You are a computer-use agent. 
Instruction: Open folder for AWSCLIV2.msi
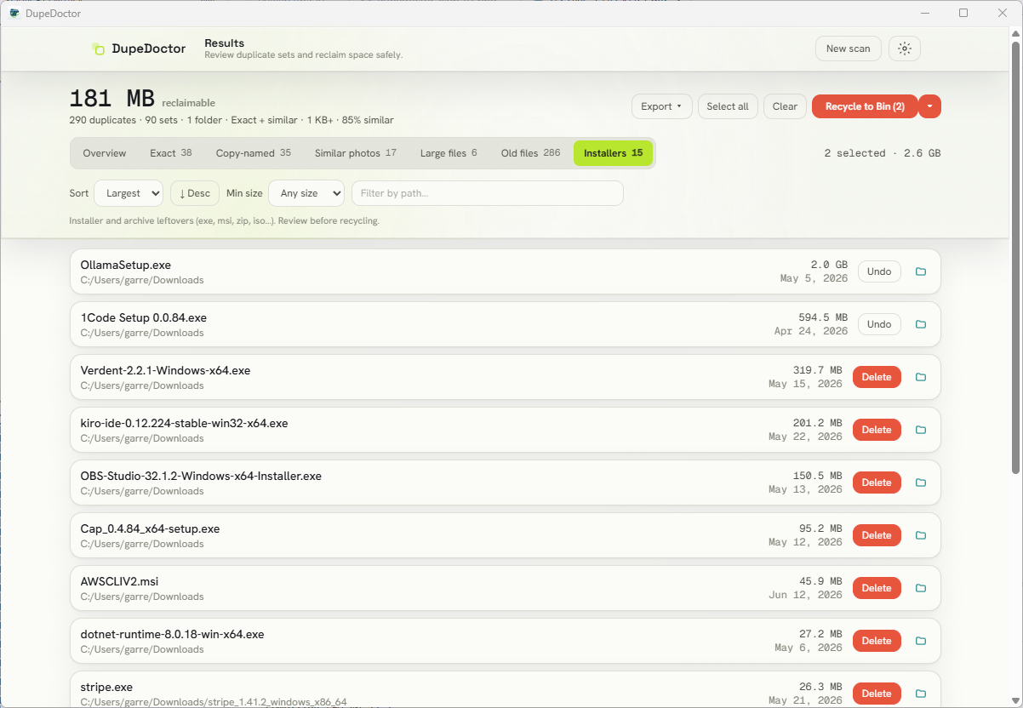click(x=920, y=588)
